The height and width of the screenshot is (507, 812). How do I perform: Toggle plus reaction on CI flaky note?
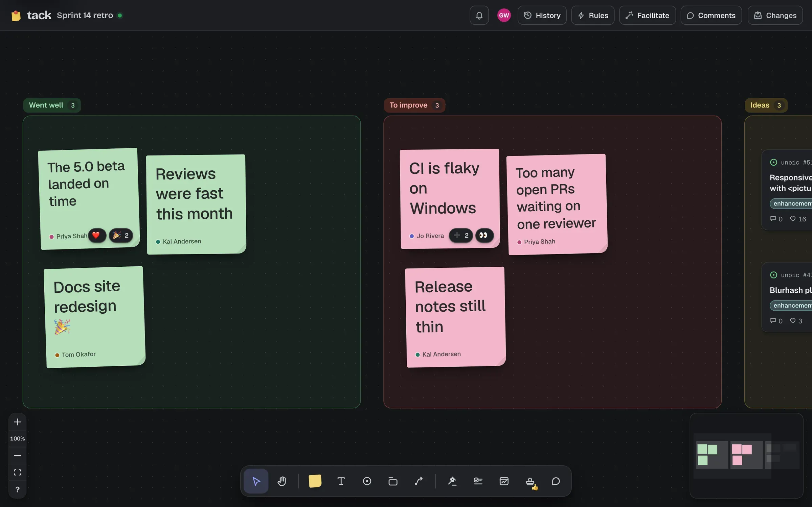461,235
